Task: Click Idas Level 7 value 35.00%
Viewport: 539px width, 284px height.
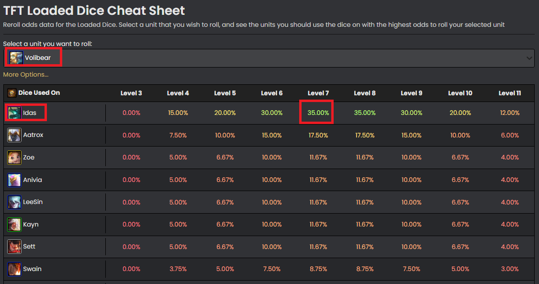Action: click(x=318, y=113)
